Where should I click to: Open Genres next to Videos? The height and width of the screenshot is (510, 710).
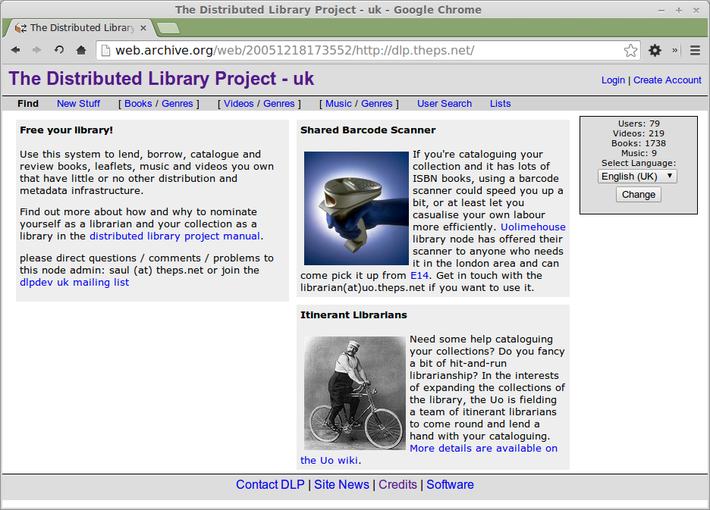[x=279, y=104]
